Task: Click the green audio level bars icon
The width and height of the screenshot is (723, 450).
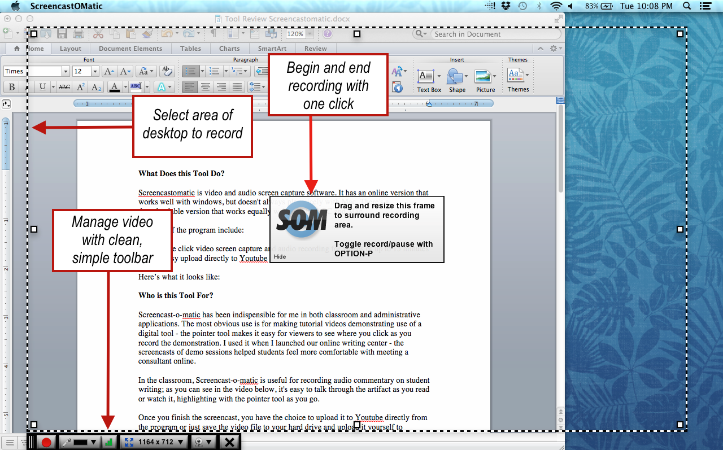Action: (x=108, y=442)
